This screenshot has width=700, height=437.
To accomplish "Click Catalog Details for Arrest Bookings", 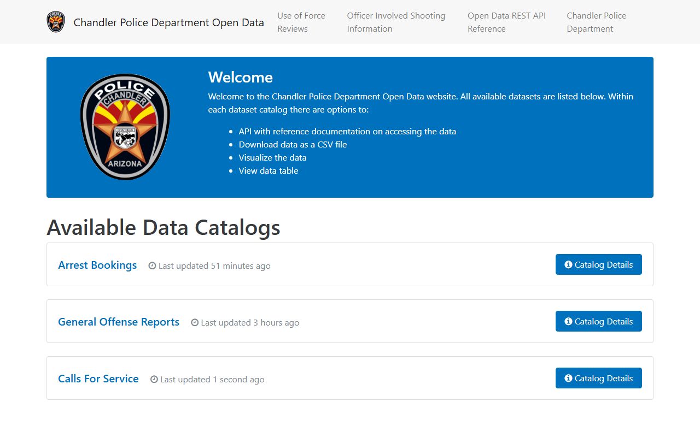I will point(599,264).
